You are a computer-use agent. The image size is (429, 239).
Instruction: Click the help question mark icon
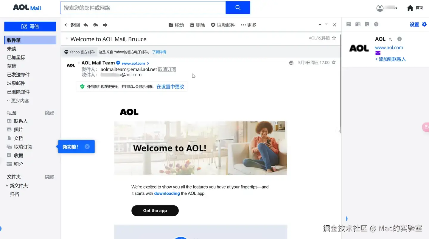pos(376,24)
